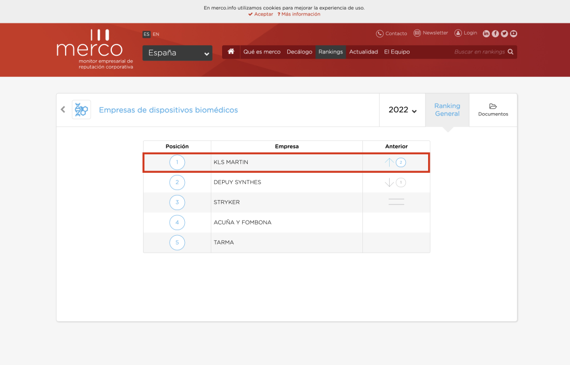570x365 pixels.
Task: Open the Decálogo menu item
Action: tap(299, 52)
